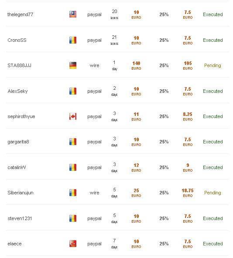Open the CronoSS user profile
This screenshot has height=258, width=233.
pyautogui.click(x=17, y=40)
